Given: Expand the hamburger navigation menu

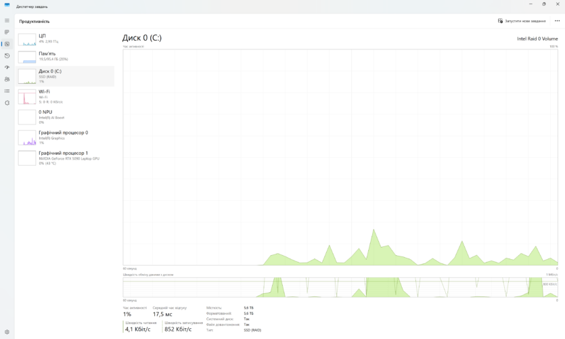Looking at the screenshot, I should click(x=7, y=20).
